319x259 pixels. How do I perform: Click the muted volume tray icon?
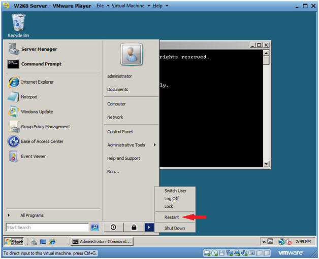289,242
